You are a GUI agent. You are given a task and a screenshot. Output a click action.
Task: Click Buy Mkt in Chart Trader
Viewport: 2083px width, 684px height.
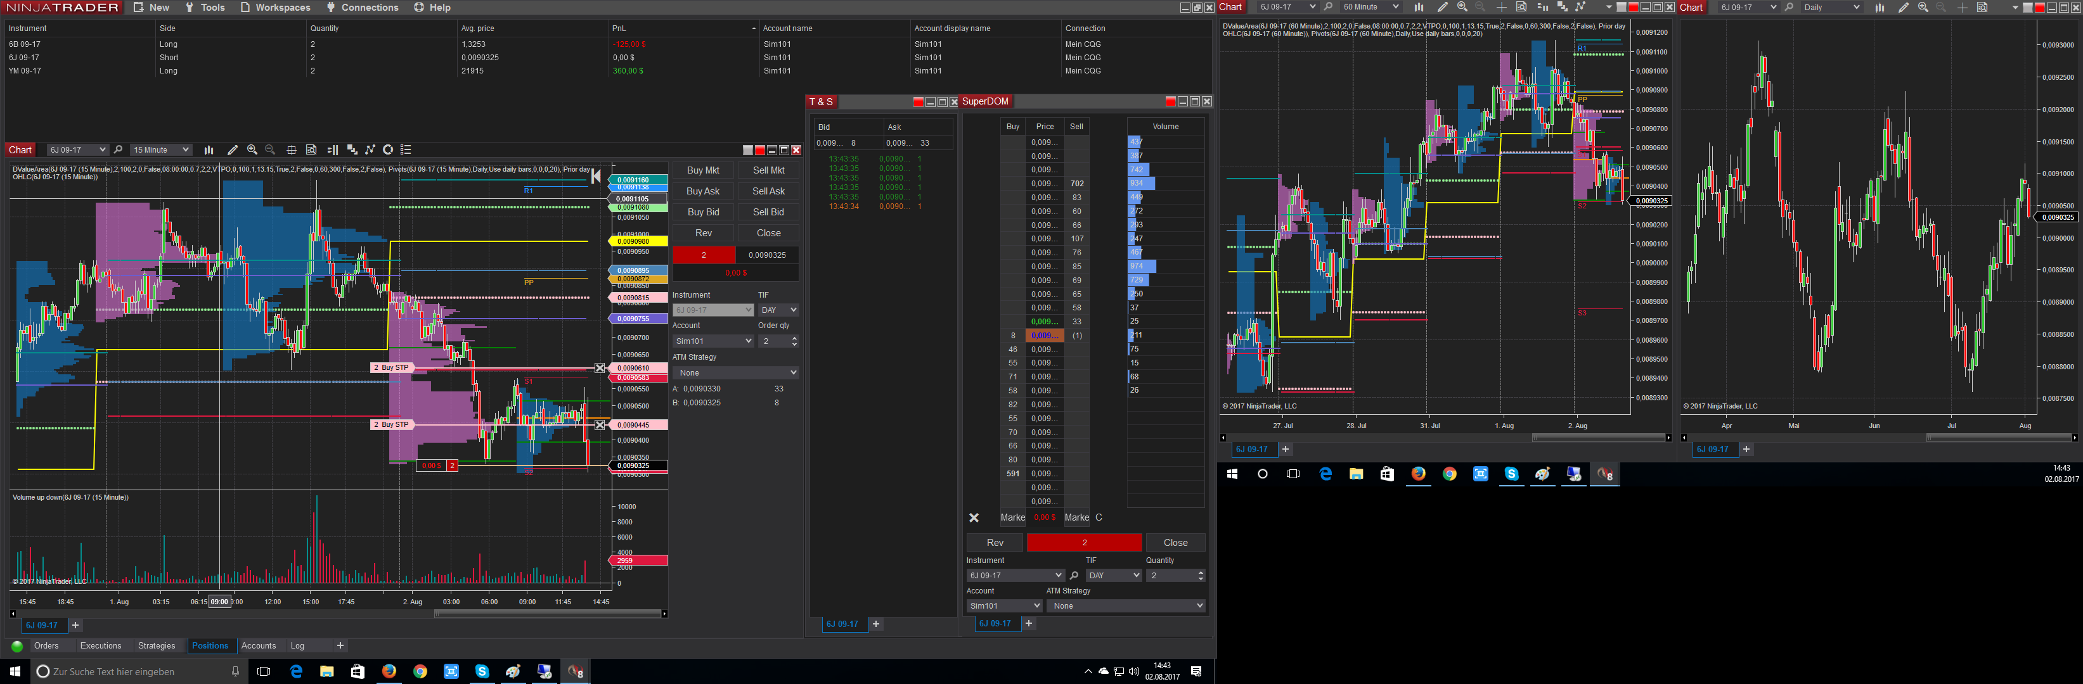click(x=704, y=170)
